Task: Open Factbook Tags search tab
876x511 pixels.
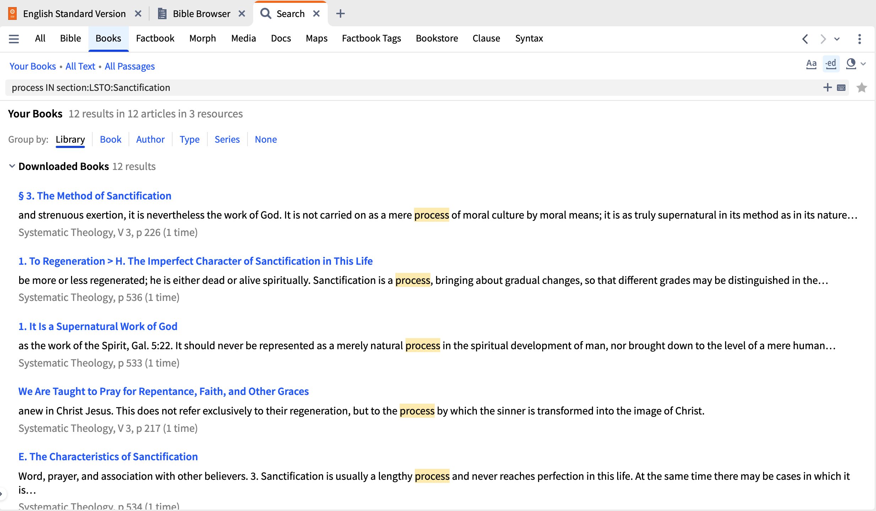Action: (371, 38)
